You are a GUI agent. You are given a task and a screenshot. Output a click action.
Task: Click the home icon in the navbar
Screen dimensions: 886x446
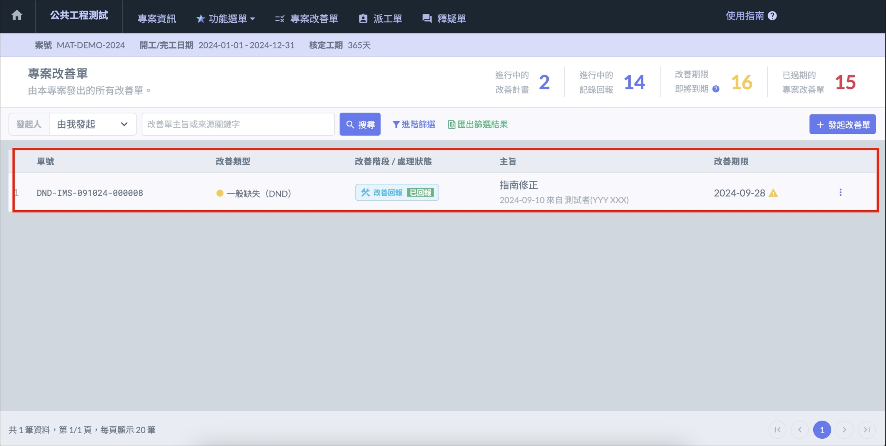tap(17, 15)
